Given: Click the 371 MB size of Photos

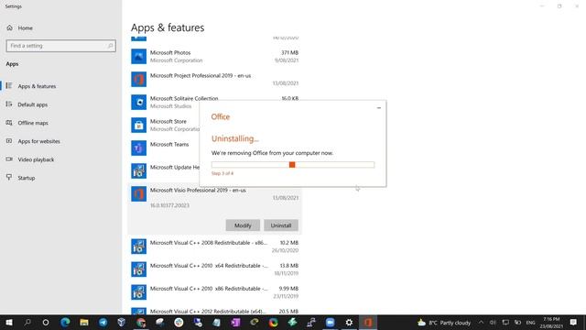Looking at the screenshot, I should (289, 53).
